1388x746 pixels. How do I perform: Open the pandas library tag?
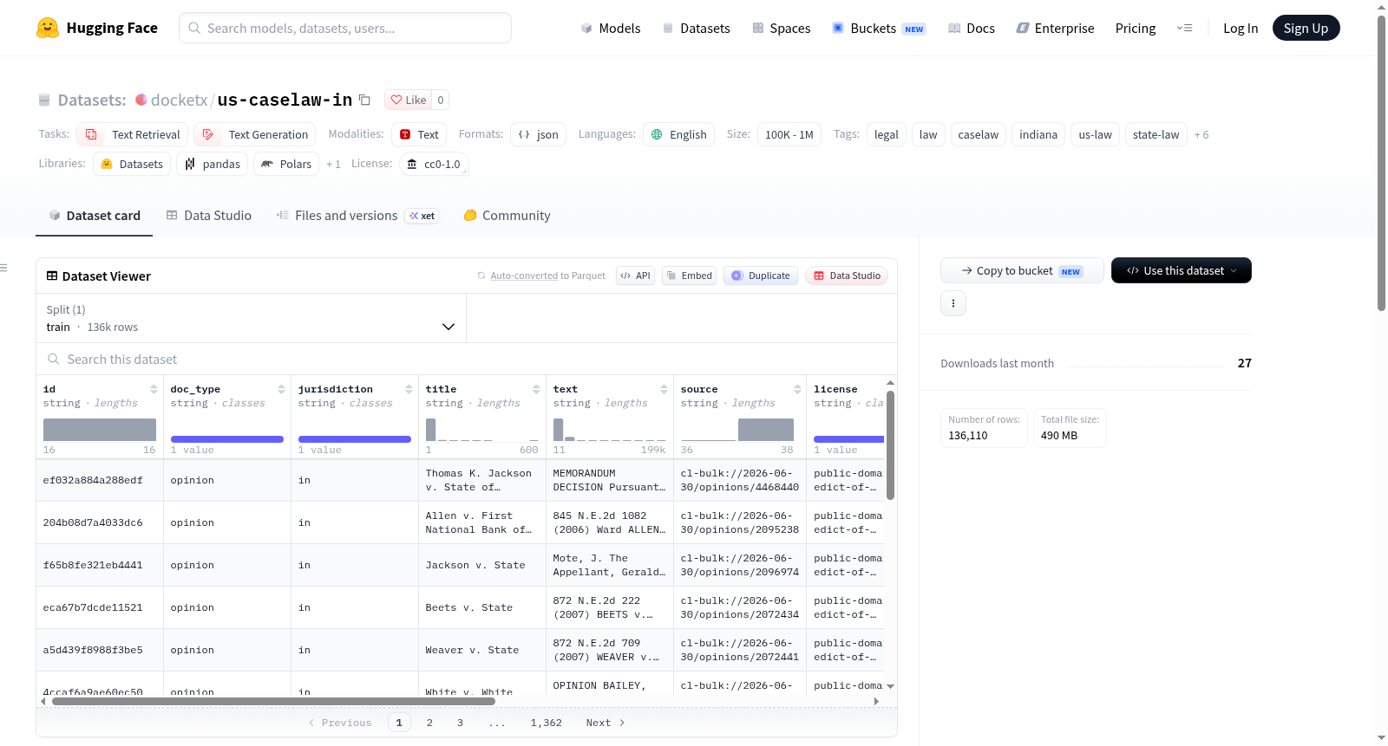tap(213, 164)
